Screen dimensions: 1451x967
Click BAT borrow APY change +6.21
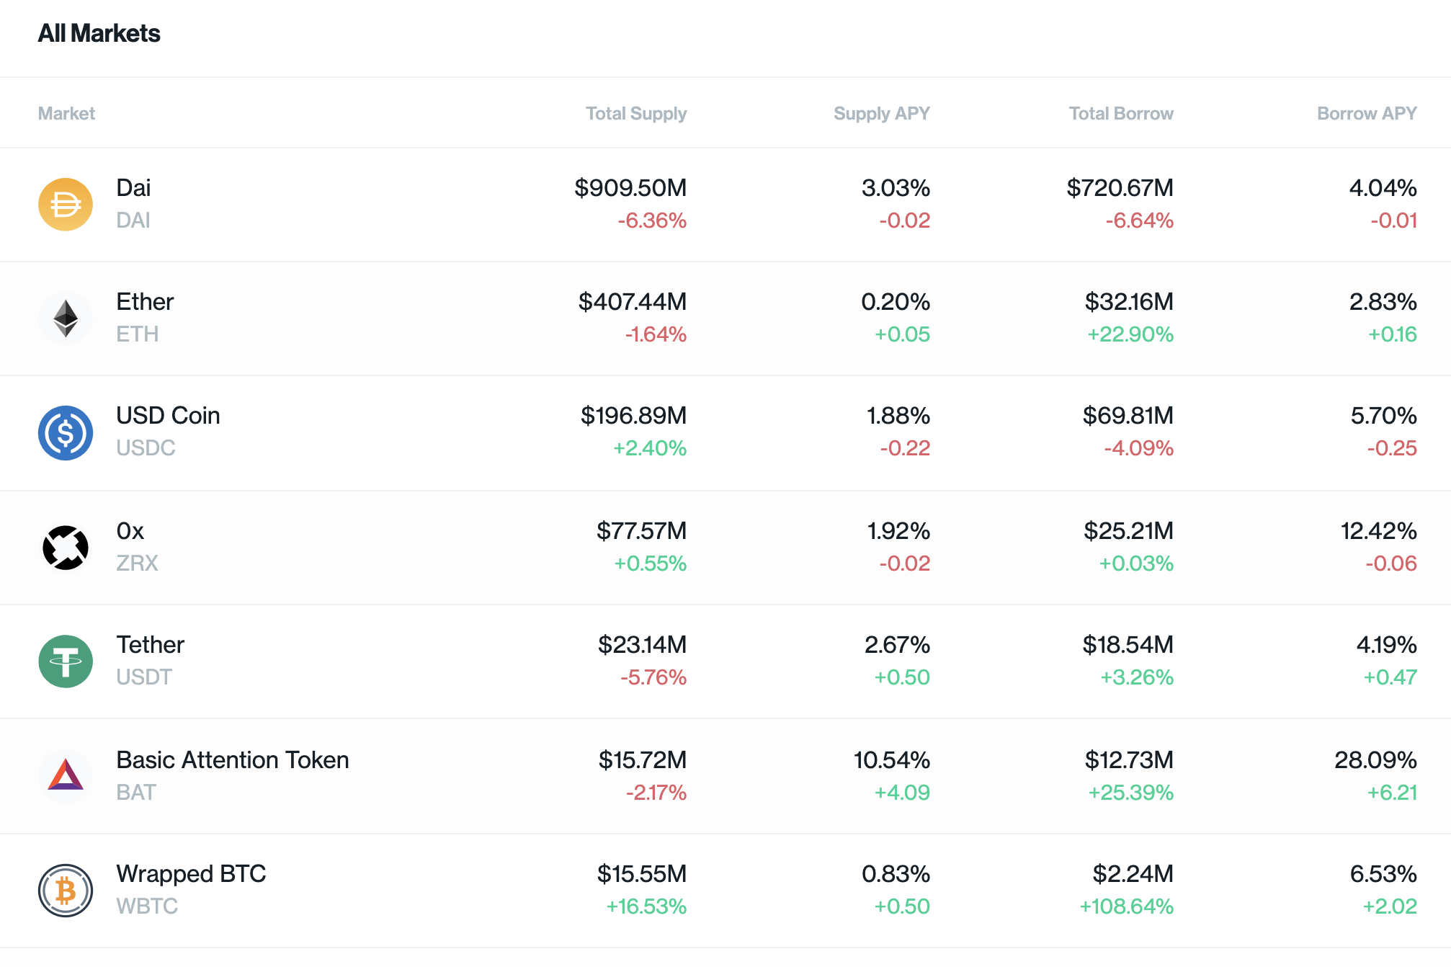pos(1392,793)
